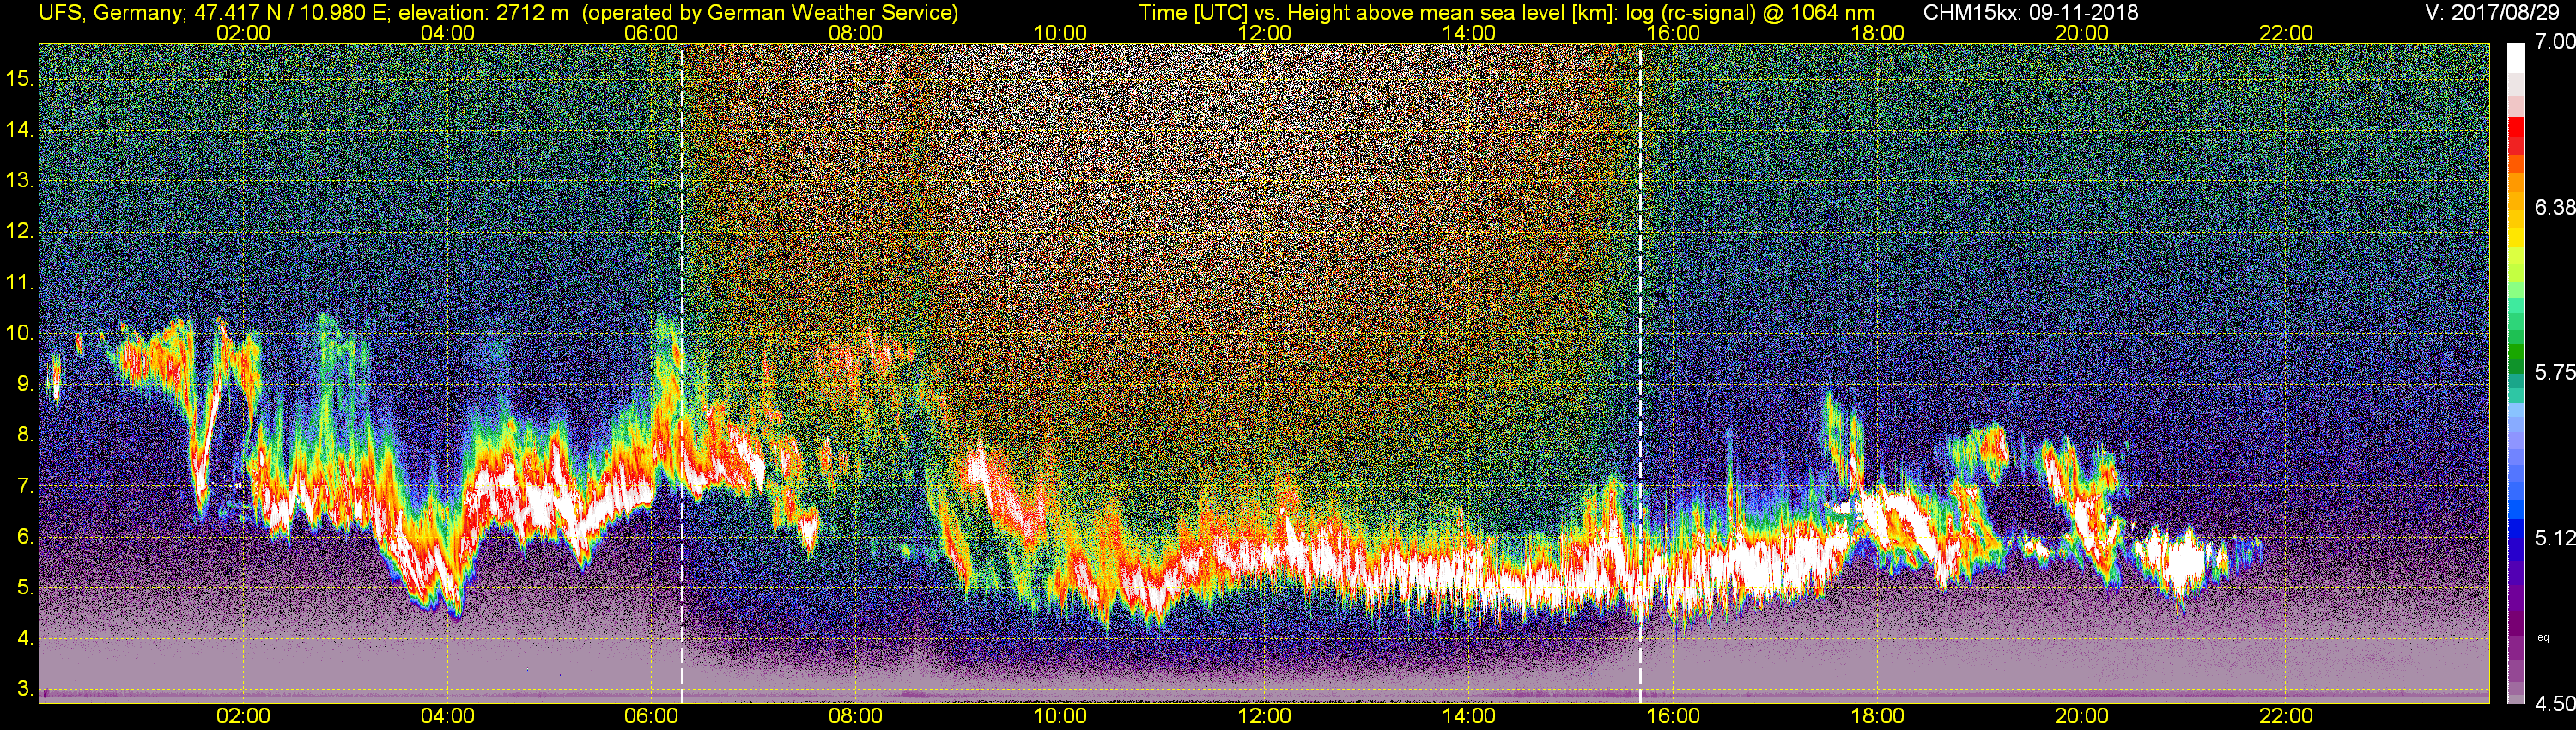The width and height of the screenshot is (2576, 730).
Task: Click the '06:00' label on bottom time axis
Action: click(652, 716)
